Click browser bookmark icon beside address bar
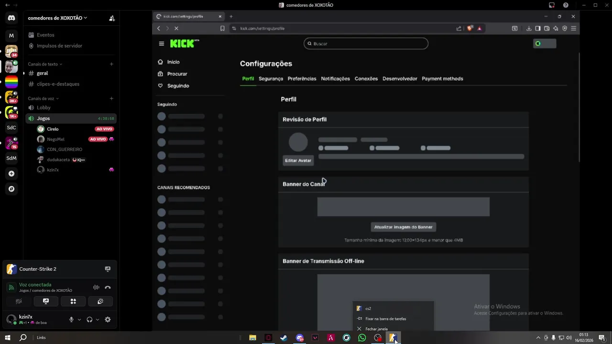The width and height of the screenshot is (612, 344). pos(222,28)
